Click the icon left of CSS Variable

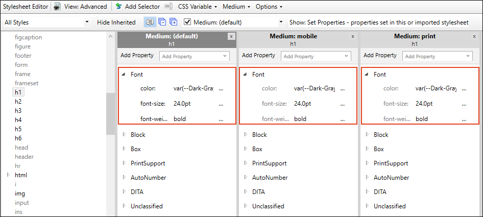(168, 7)
